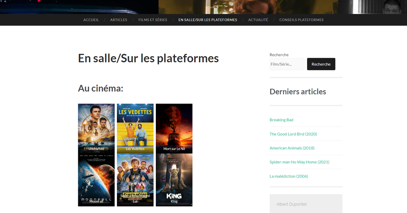Viewport: 407px width, 213px height.
Task: Open American Animals (2018) article link
Action: pos(292,148)
